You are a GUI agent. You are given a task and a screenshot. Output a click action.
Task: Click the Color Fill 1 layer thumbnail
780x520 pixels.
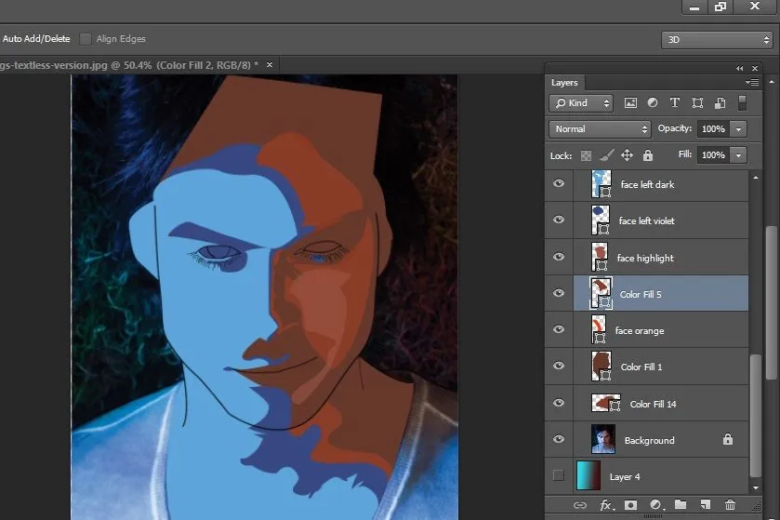tap(600, 367)
